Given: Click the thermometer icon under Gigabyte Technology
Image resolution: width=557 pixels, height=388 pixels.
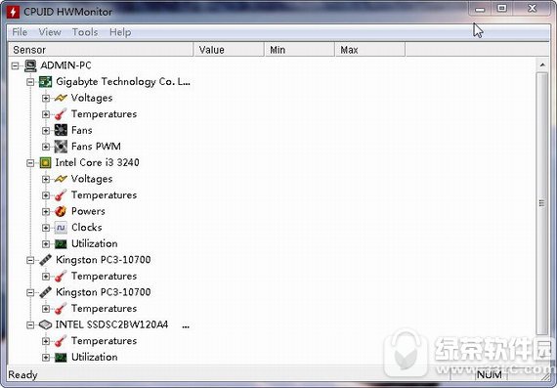Looking at the screenshot, I should click(61, 114).
